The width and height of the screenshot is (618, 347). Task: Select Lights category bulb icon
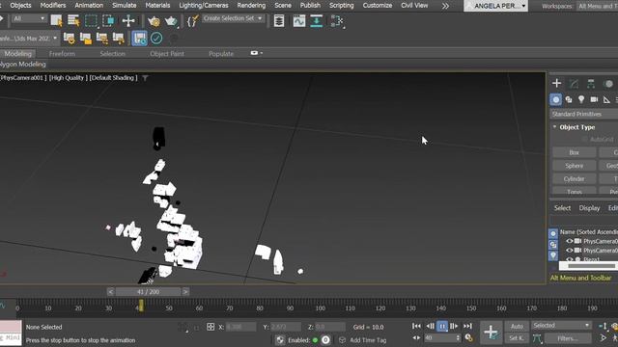pos(581,99)
